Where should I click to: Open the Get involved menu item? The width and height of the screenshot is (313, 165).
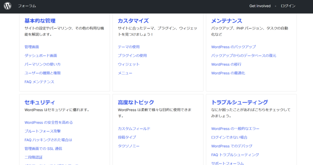(x=260, y=6)
